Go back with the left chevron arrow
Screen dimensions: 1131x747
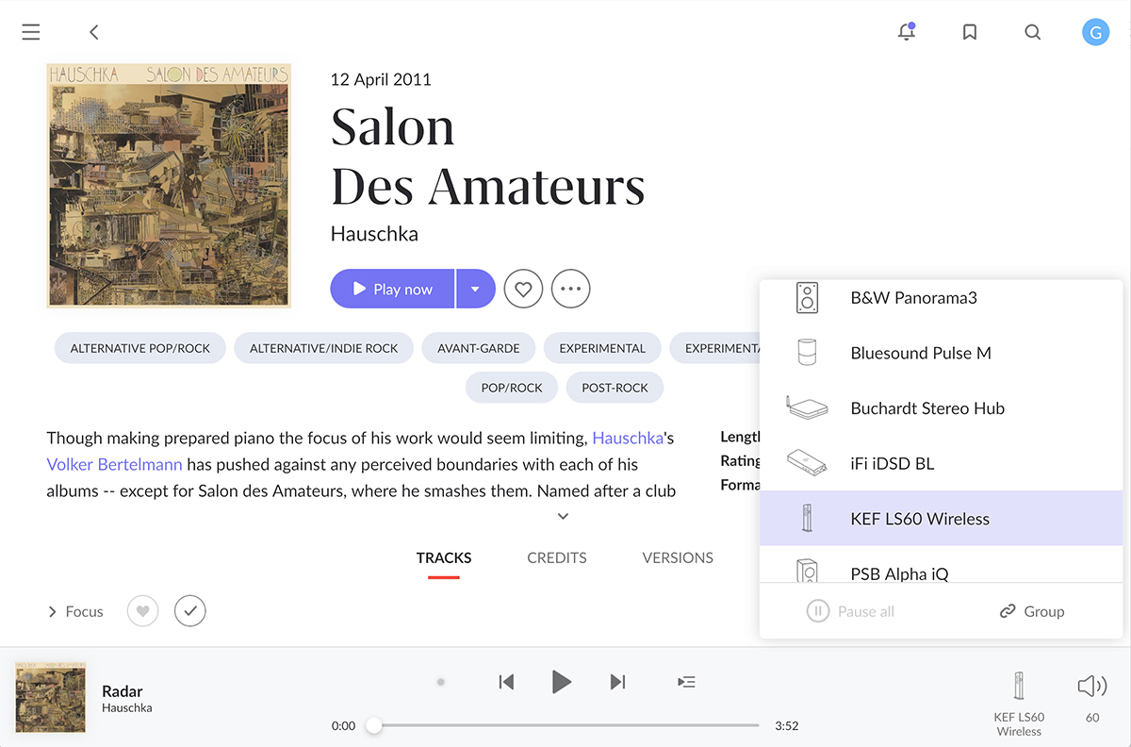93,32
